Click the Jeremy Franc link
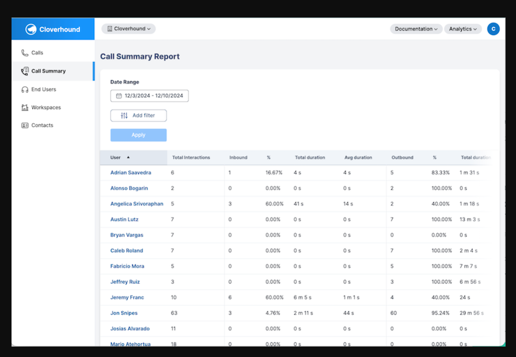This screenshot has width=516, height=357. (127, 297)
